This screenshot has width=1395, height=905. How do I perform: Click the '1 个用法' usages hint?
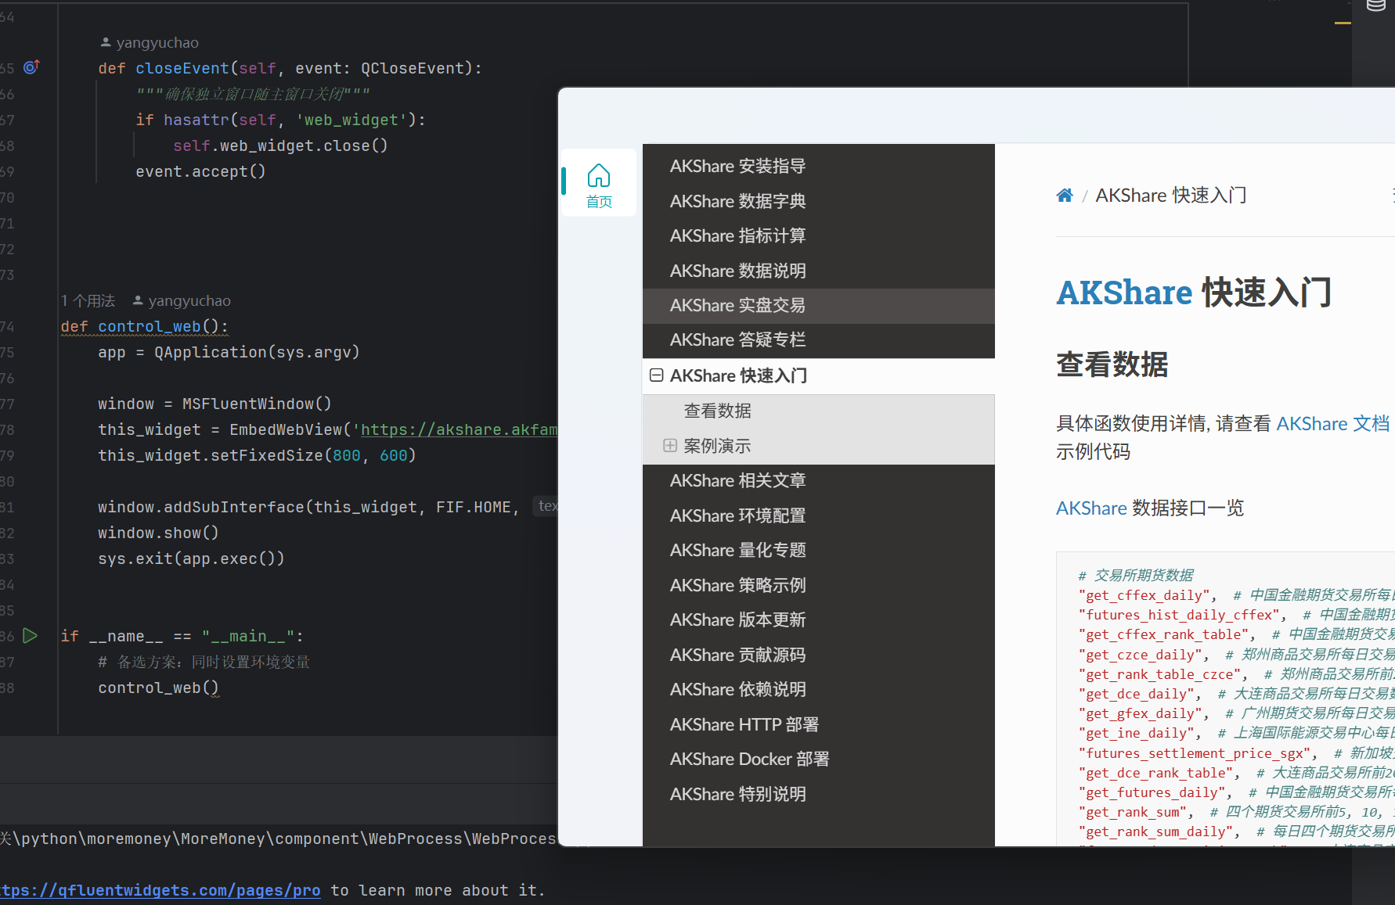(88, 300)
